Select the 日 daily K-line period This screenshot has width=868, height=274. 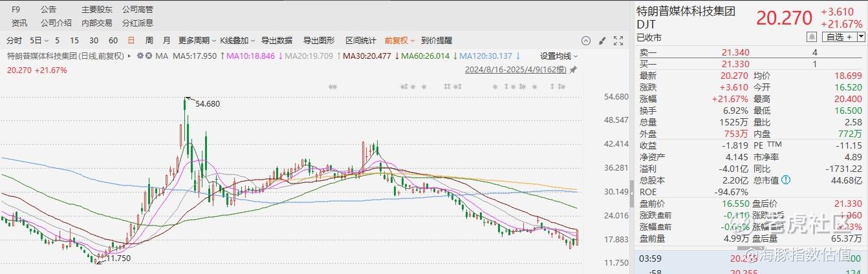[131, 40]
